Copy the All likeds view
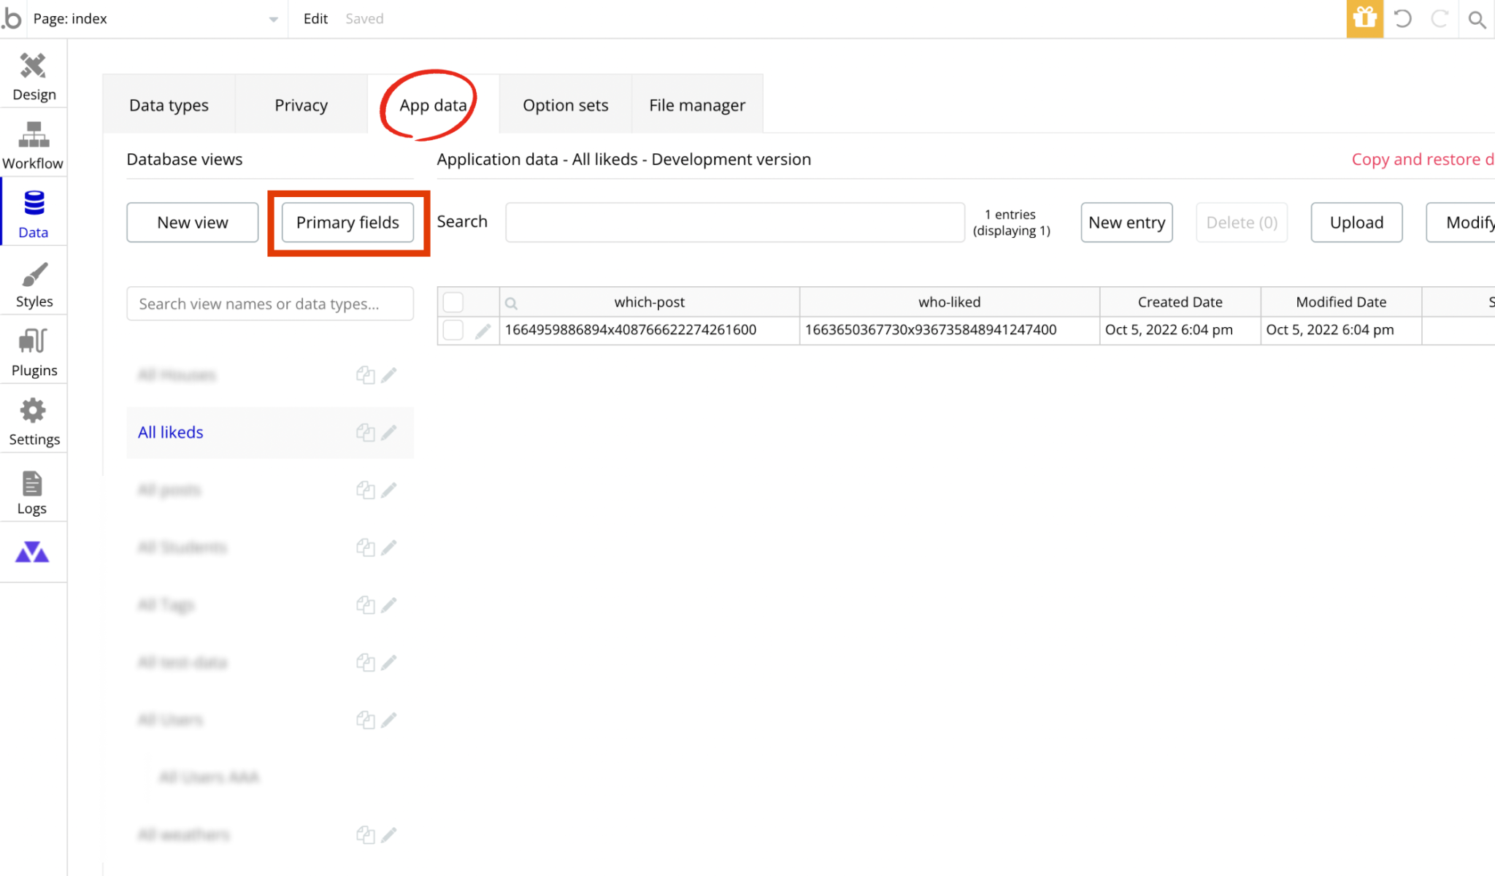 [x=365, y=432]
